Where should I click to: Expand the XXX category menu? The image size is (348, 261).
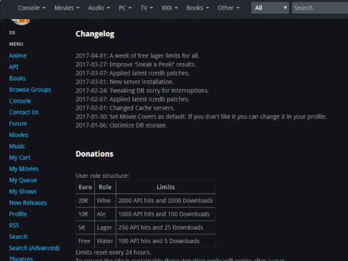[170, 8]
